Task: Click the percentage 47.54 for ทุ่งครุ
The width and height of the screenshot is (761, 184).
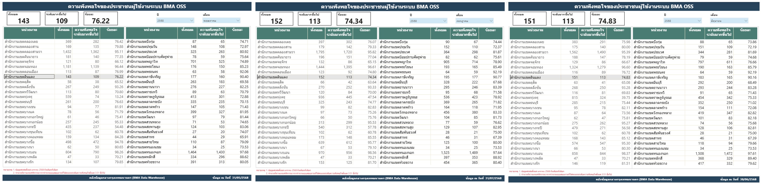Action: [x=372, y=97]
